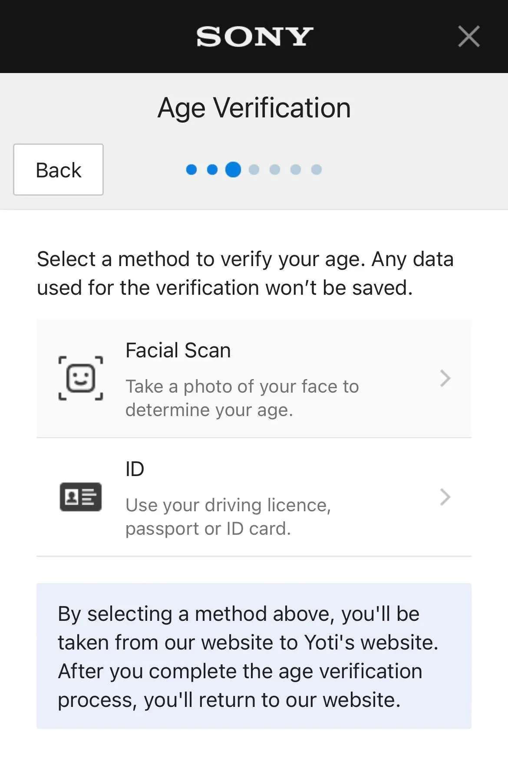Click the Sony logo
The height and width of the screenshot is (773, 508).
click(254, 37)
